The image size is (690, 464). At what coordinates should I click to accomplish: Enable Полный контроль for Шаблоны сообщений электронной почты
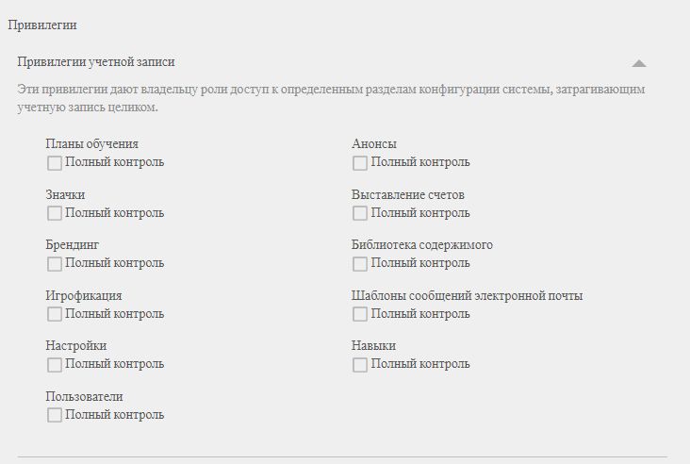360,314
